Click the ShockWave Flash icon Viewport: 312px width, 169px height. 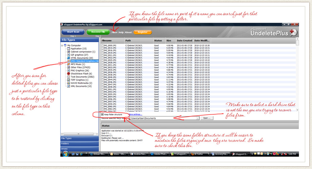click(69, 73)
